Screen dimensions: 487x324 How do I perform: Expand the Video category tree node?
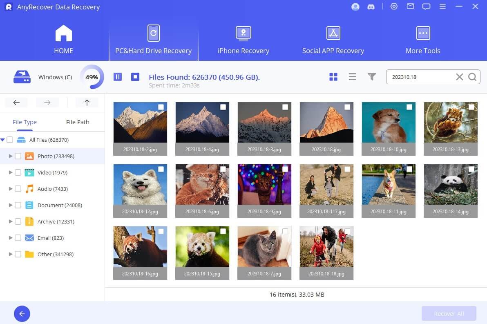point(11,172)
